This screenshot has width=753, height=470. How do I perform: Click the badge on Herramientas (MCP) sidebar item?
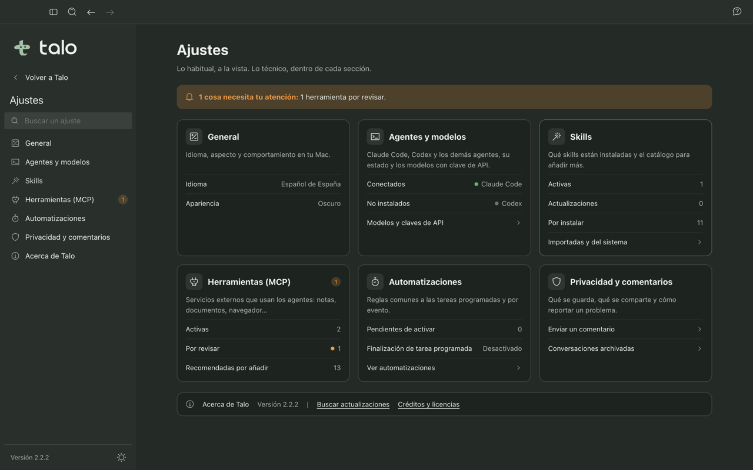123,200
